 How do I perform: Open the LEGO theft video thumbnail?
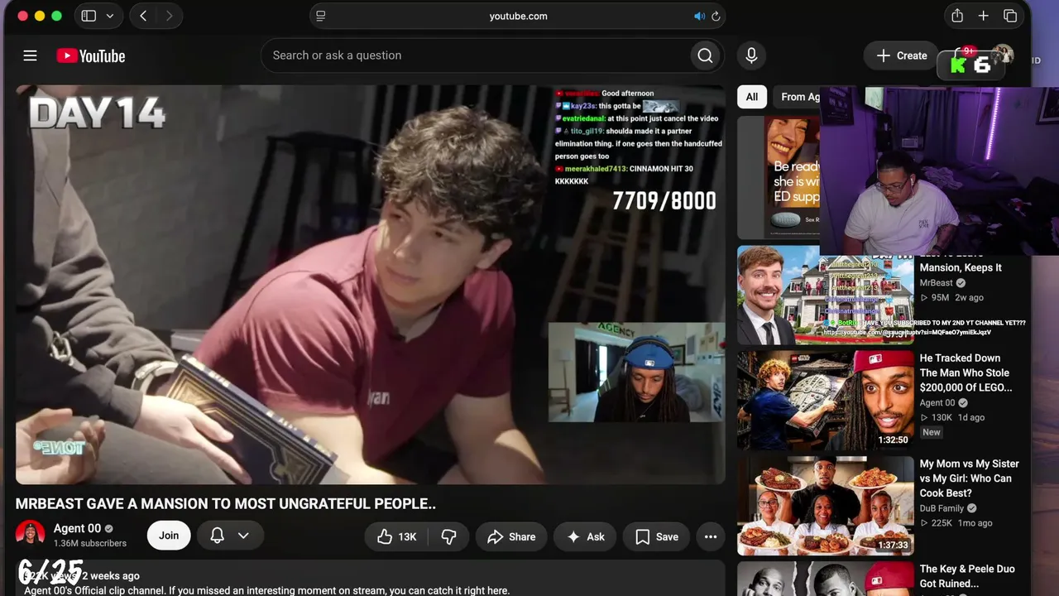click(826, 401)
